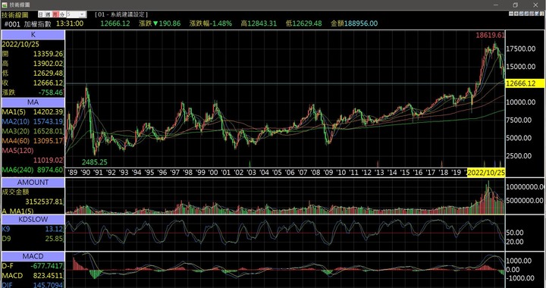546x288 pixels.
Task: Click the 3152537.81 amount value
Action: [x=44, y=202]
